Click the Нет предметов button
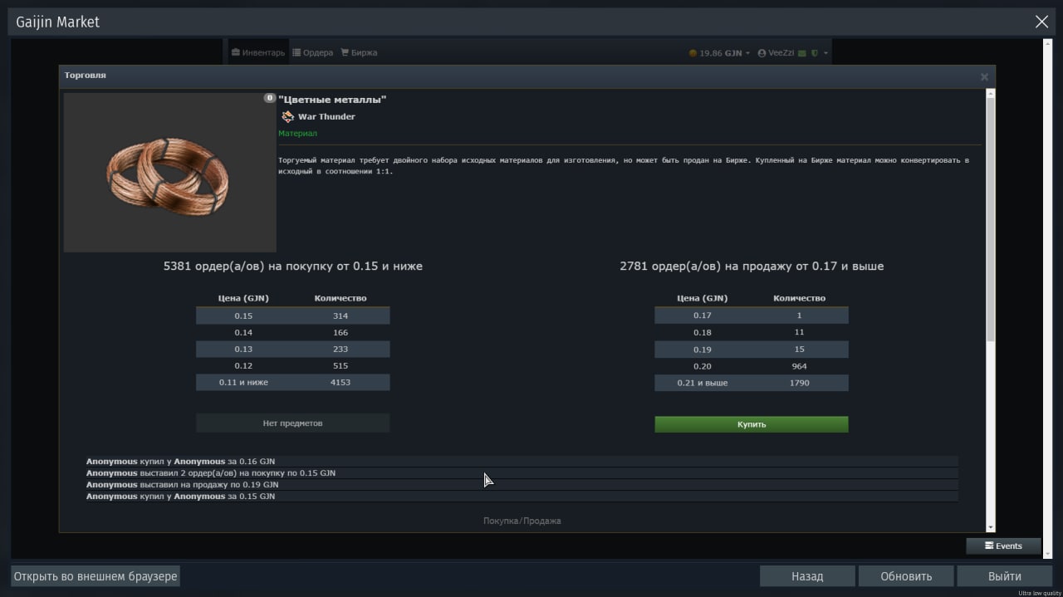The image size is (1063, 597). click(x=292, y=423)
